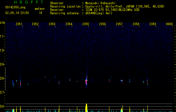Select the file name 09142350.png
This screenshot has width=176, height=112.
pos(15,8)
